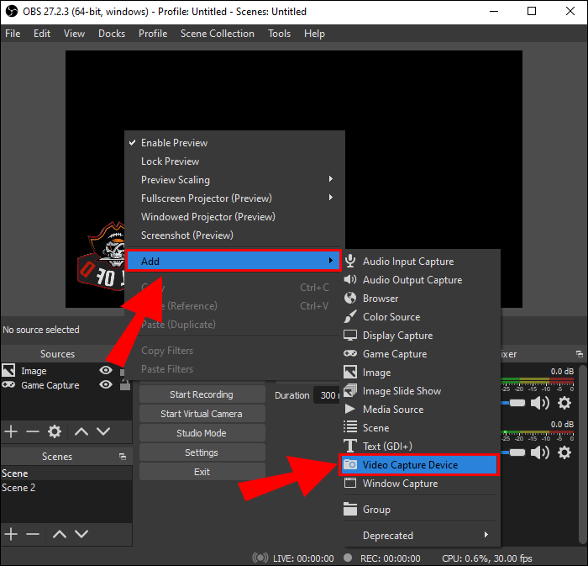The height and width of the screenshot is (566, 588).
Task: Mute the bottom audio mixer channel speaker icon
Action: (539, 452)
